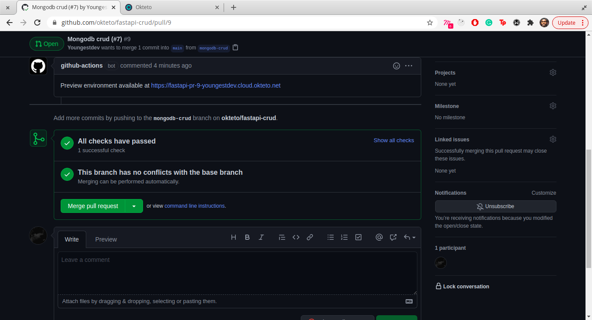Click the github-actions author name
Image resolution: width=592 pixels, height=320 pixels.
pos(82,65)
